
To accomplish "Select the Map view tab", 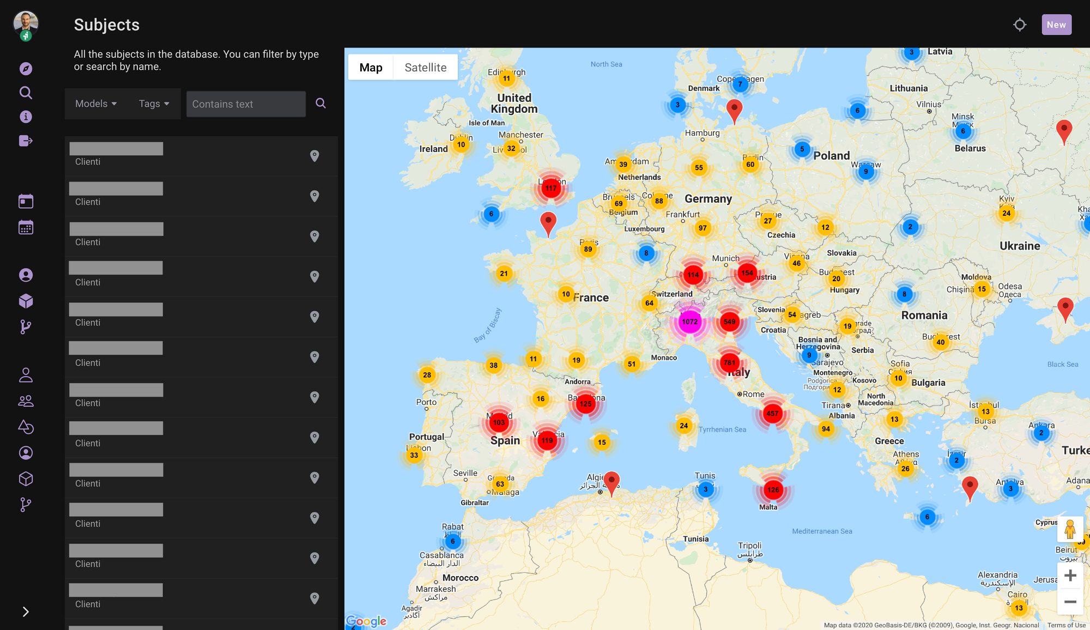I will point(371,68).
